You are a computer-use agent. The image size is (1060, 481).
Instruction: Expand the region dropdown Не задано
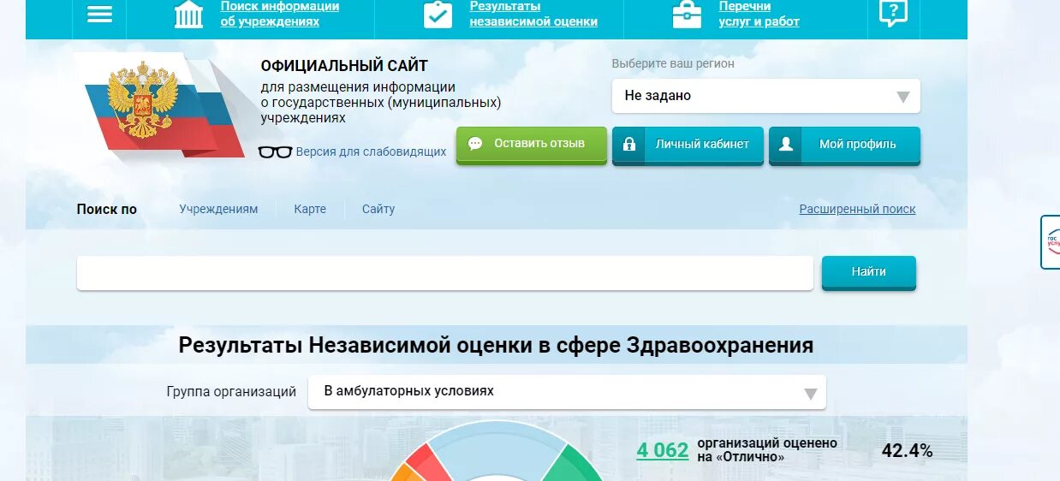pos(765,96)
